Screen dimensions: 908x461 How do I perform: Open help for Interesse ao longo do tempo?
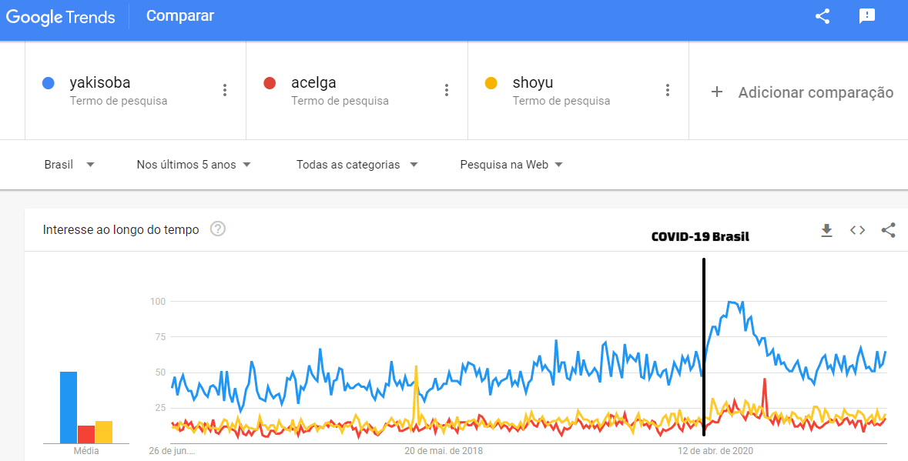[x=218, y=229]
